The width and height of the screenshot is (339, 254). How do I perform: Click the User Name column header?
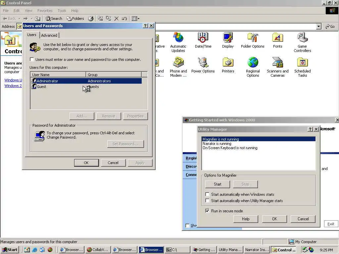(58, 75)
